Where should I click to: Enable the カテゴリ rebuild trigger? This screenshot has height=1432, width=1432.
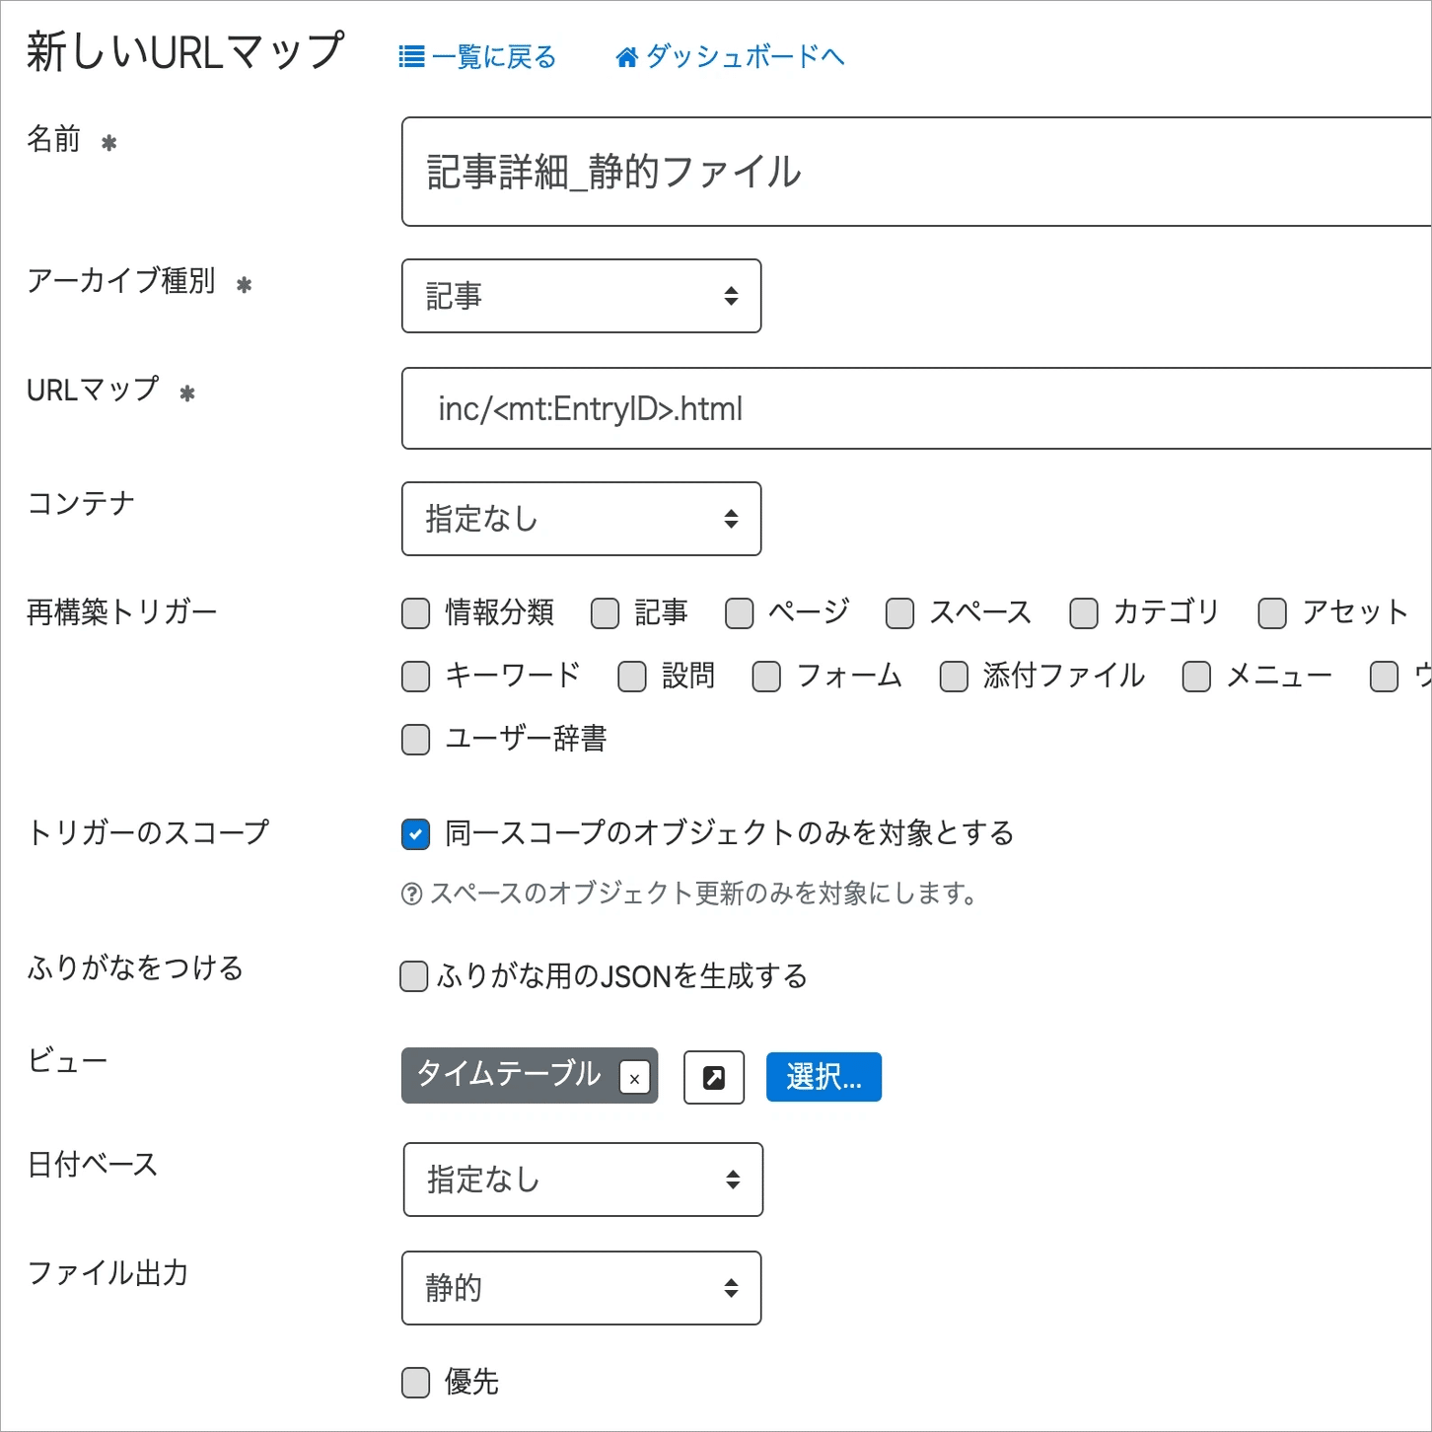pyautogui.click(x=1083, y=612)
